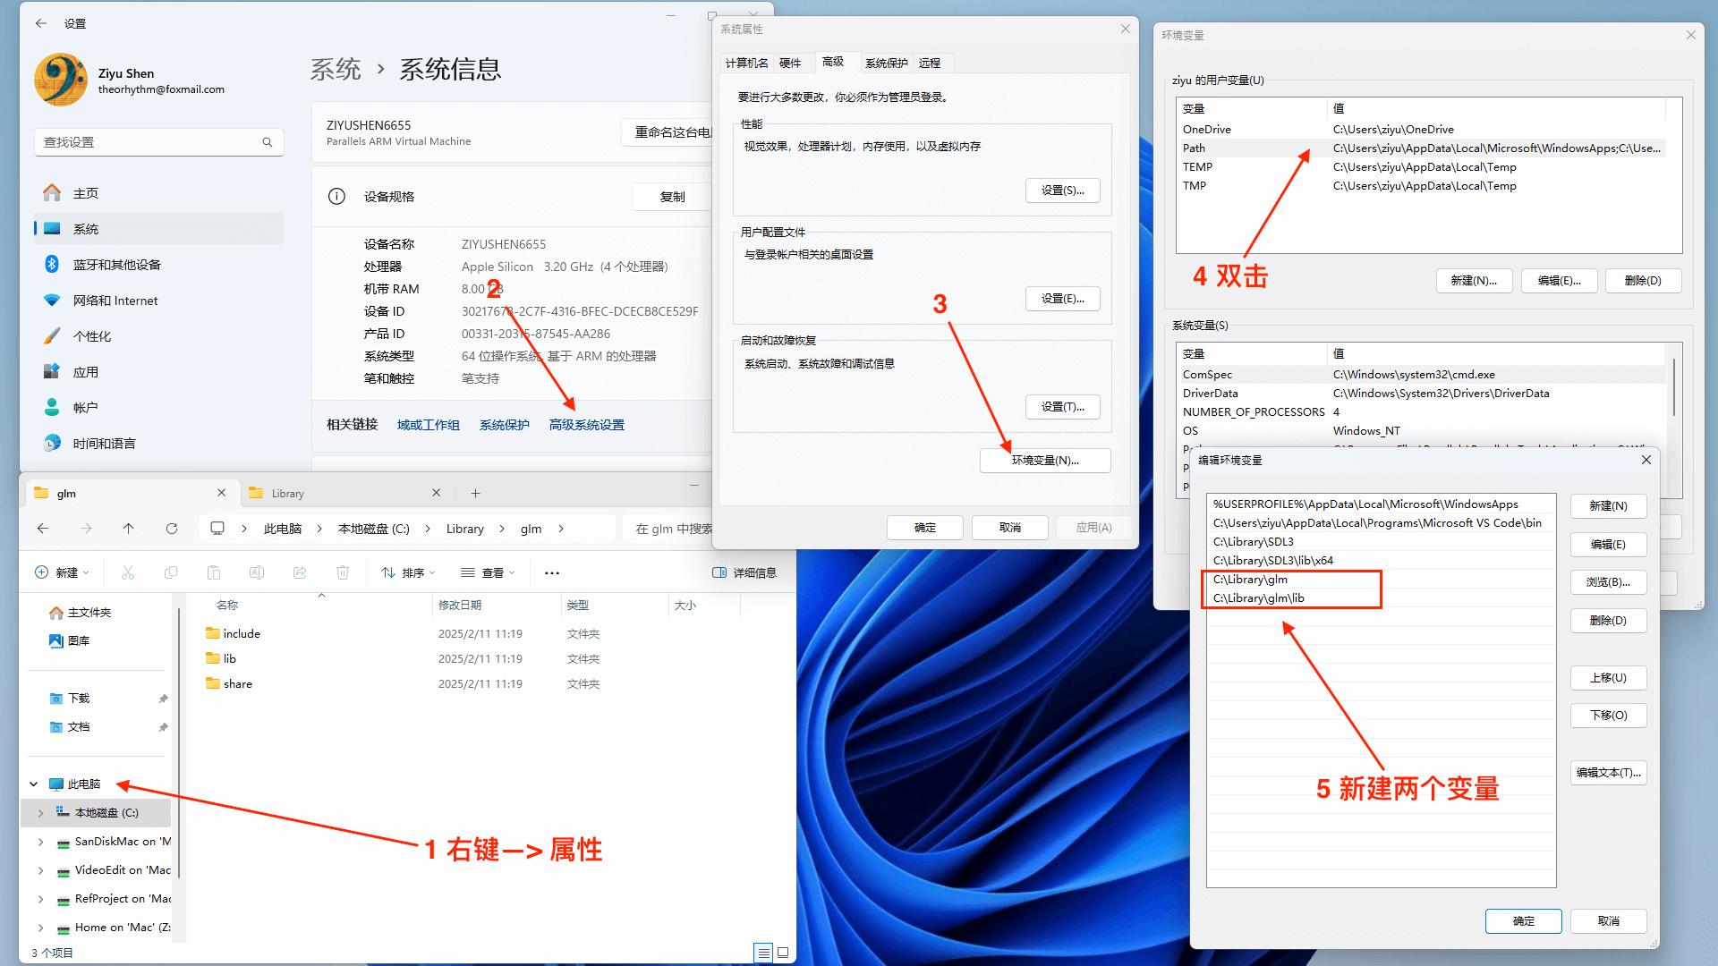Screen dimensions: 1718x966
Task: Click the Environment Variables button
Action: (1045, 460)
